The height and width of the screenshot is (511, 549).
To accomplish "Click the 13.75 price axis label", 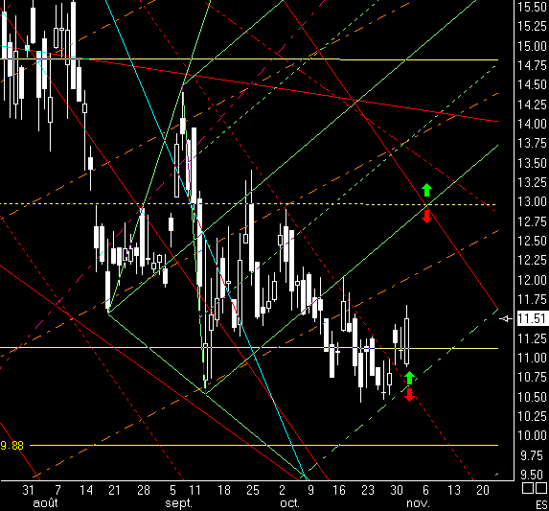I will [532, 144].
